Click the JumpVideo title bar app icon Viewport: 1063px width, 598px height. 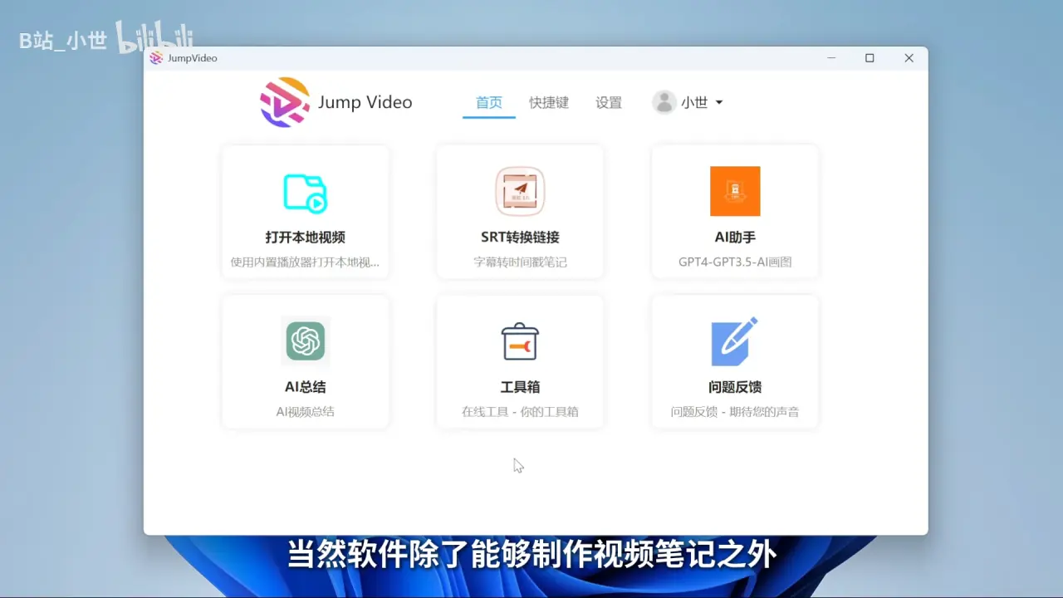click(x=156, y=58)
